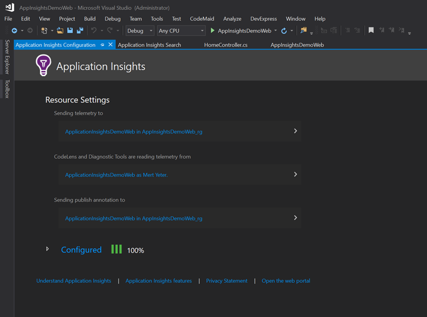Click the Bookmark toggle icon
Viewport: 427px width, 317px height.
(x=371, y=30)
